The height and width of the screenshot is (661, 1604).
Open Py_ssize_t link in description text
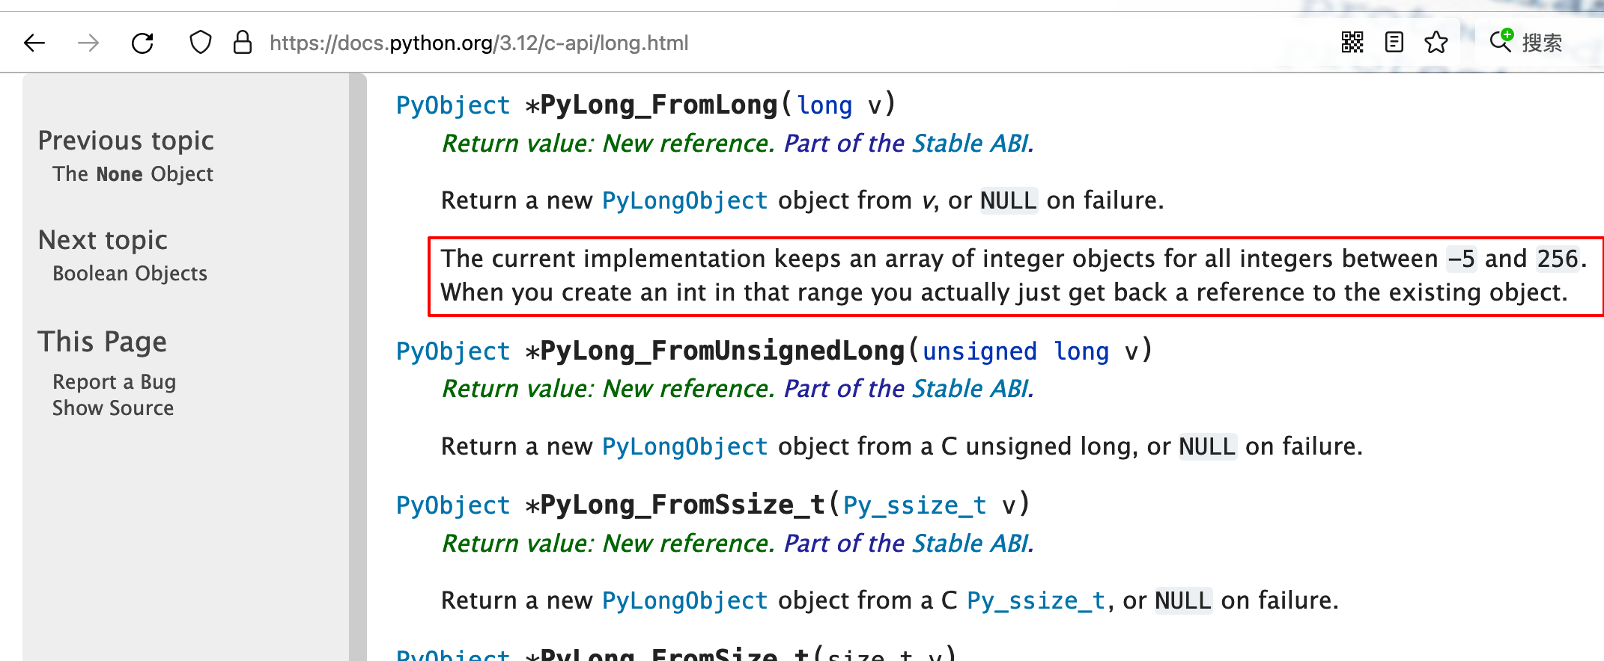tap(1036, 601)
